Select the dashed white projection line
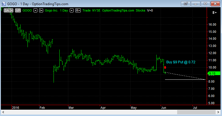 185,76
